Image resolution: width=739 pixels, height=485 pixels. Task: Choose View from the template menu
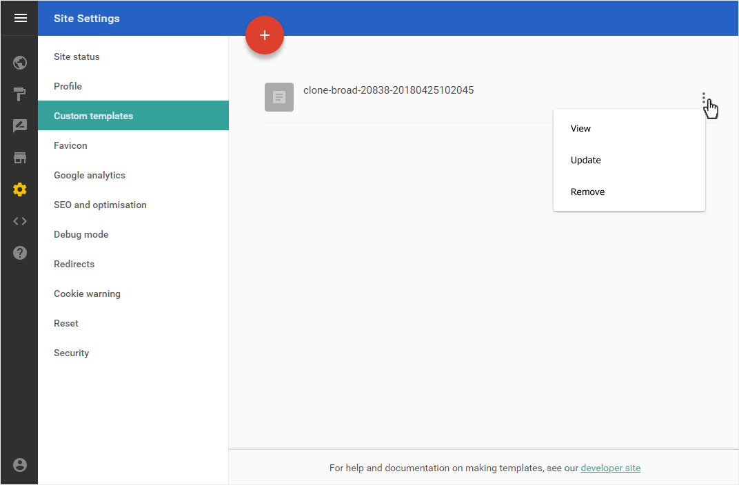(629, 129)
